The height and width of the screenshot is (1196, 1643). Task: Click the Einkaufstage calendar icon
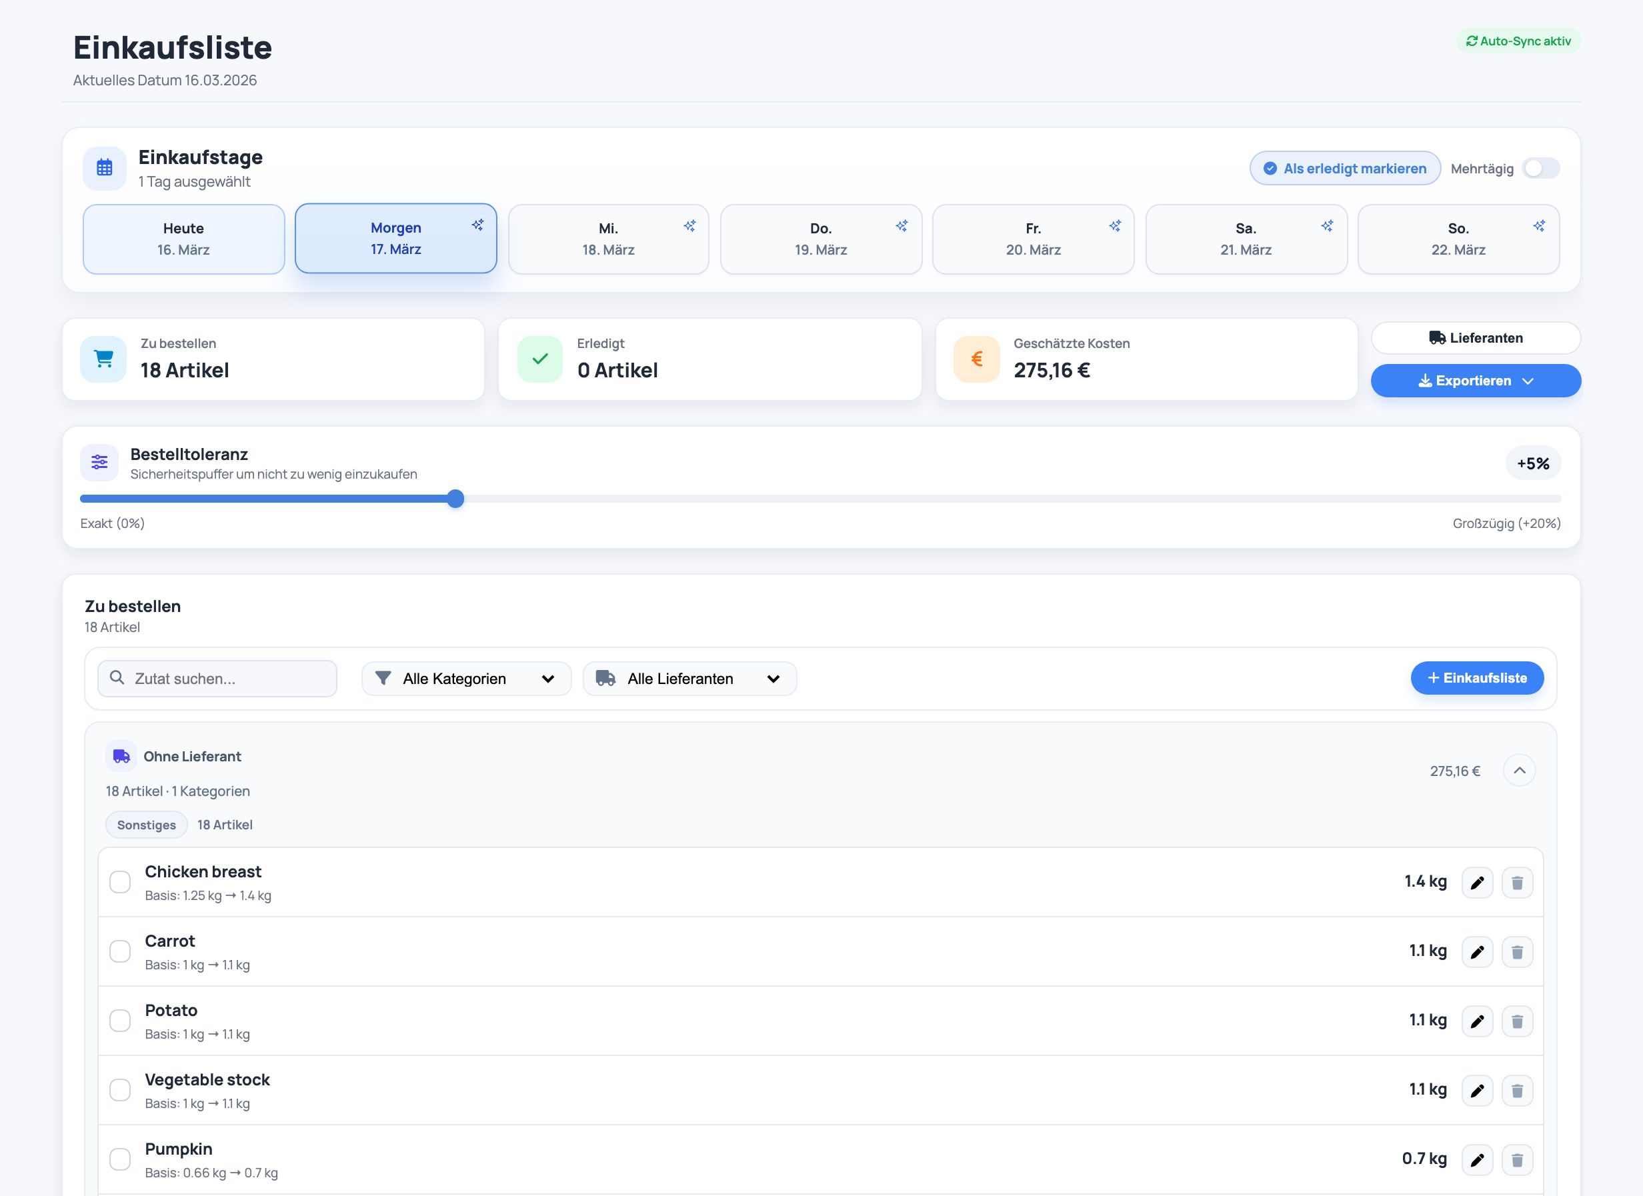(x=104, y=168)
